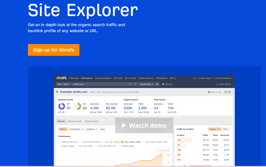Switch to the Backlink profile tab
Screen dimensions: 266x167
[75, 121]
